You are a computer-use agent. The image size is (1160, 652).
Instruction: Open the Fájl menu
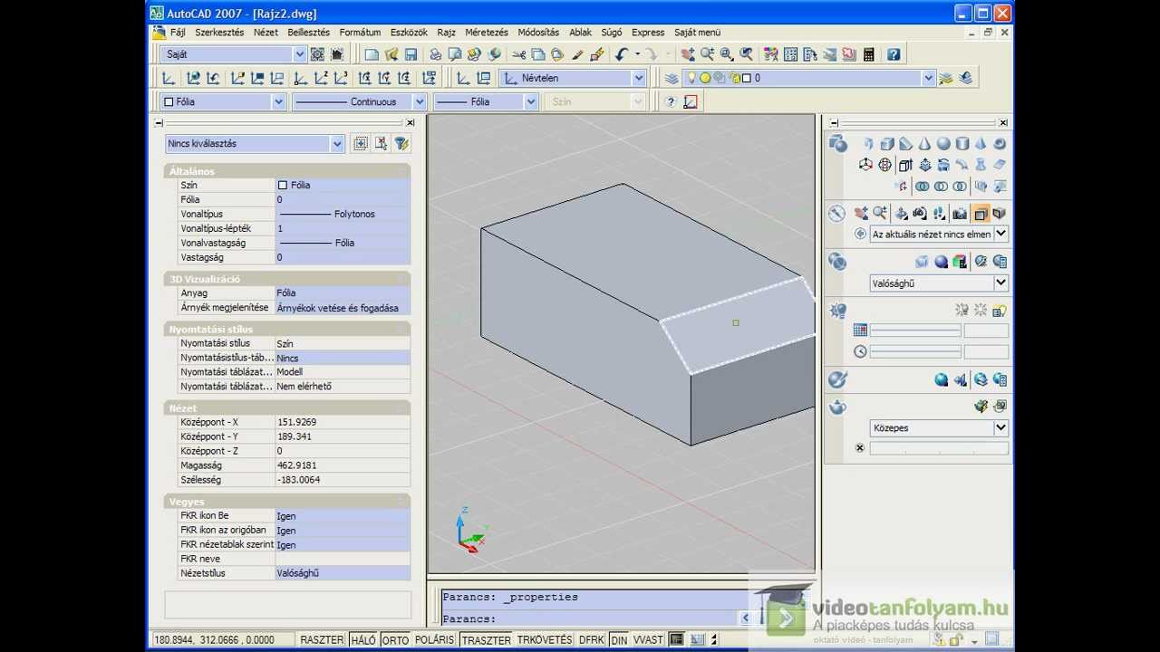(178, 32)
